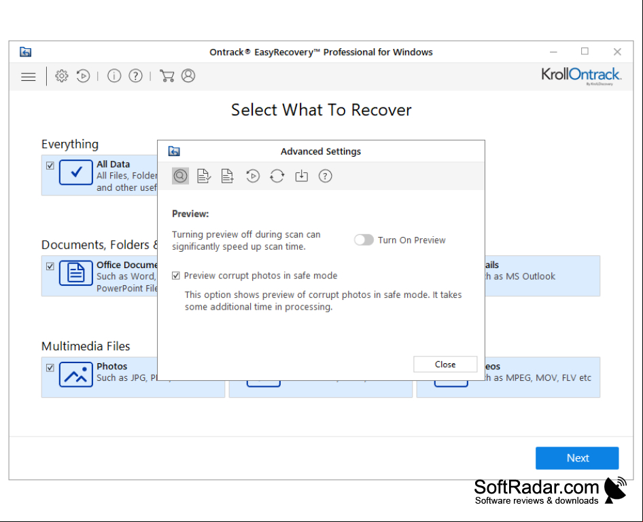The image size is (643, 522).
Task: Open the update refresh icon in Advanced Settings
Action: pyautogui.click(x=277, y=176)
